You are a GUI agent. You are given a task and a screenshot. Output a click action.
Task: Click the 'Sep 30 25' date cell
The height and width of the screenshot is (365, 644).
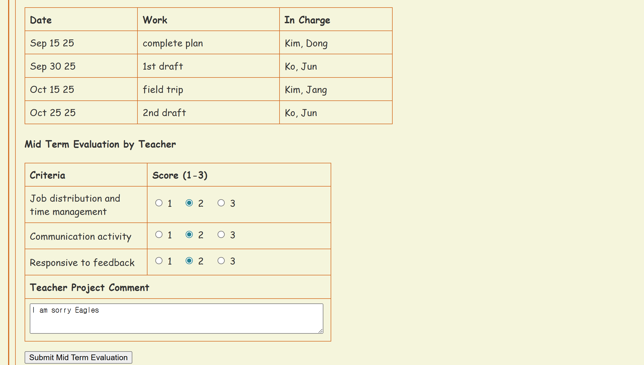(x=53, y=66)
